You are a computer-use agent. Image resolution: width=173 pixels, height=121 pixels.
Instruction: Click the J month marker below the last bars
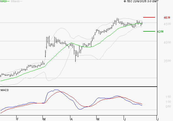coord(125,119)
